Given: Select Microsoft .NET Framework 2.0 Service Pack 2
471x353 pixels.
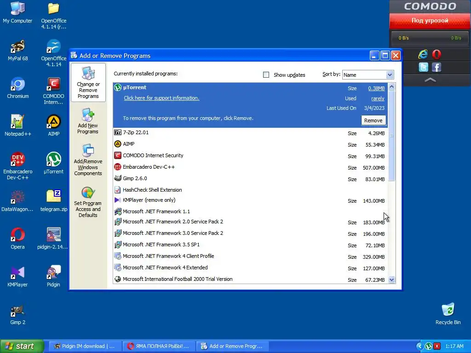Looking at the screenshot, I should pyautogui.click(x=251, y=222).
